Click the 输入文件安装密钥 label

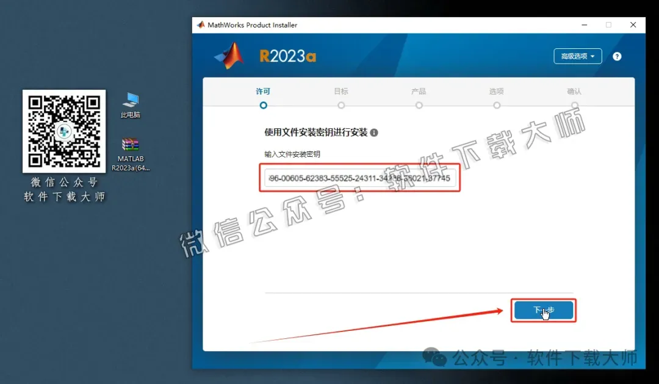point(292,154)
